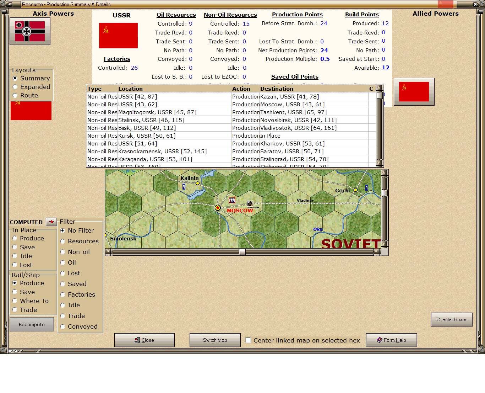
Task: Choose Save under In Place
Action: pyautogui.click(x=23, y=247)
